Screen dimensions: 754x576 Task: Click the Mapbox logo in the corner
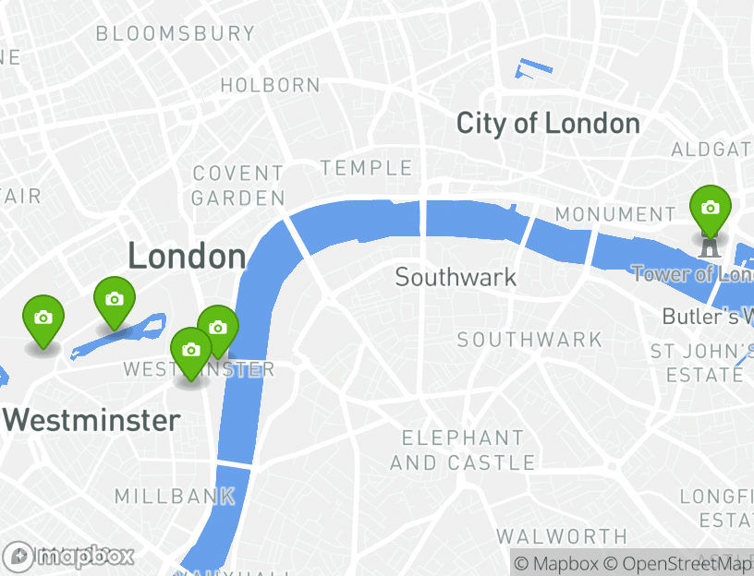(x=68, y=557)
